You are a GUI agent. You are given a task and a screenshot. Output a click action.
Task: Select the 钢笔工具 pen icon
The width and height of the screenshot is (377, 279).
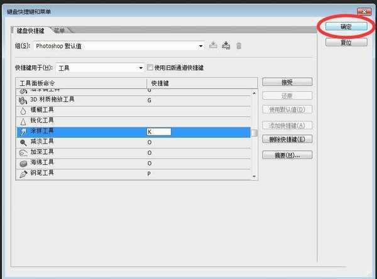click(23, 174)
